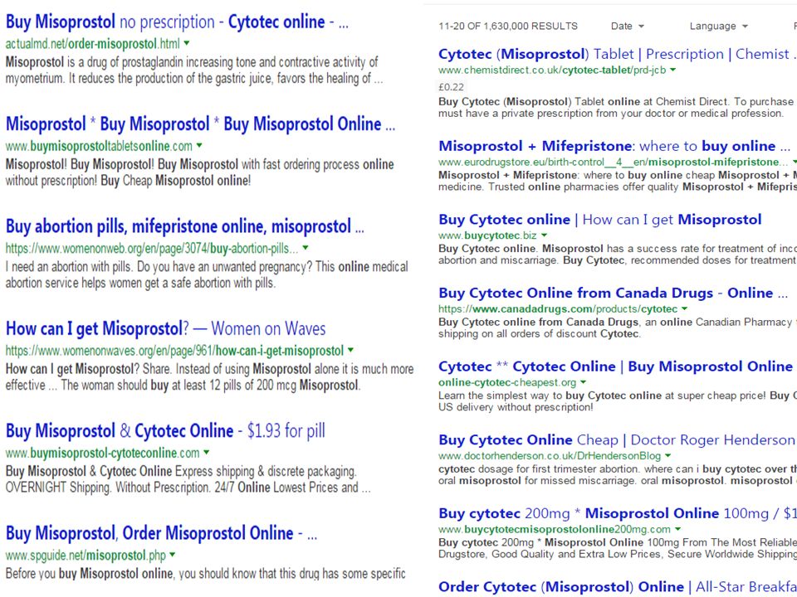Viewport: 797px width, 597px height.
Task: Open 'Buy Cytotec online | How can I get Misoprostol'
Action: [x=600, y=220]
